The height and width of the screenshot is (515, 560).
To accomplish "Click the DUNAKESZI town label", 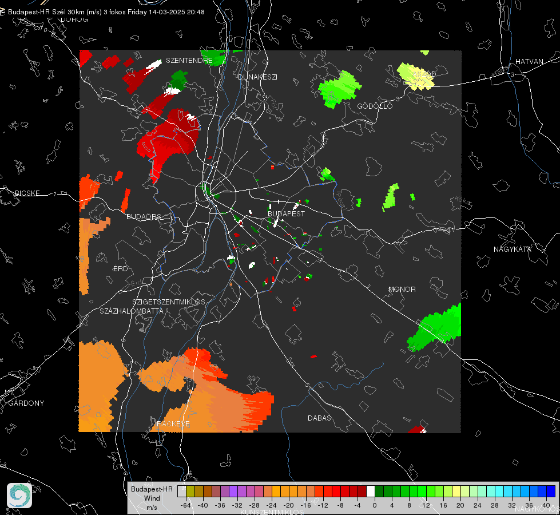I will pos(257,77).
